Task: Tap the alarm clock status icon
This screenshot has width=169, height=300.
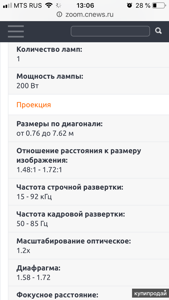Action: (130, 6)
